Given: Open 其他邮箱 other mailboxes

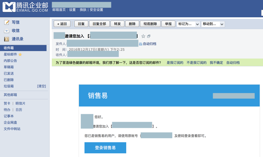Looking at the screenshot, I should (x=11, y=95).
